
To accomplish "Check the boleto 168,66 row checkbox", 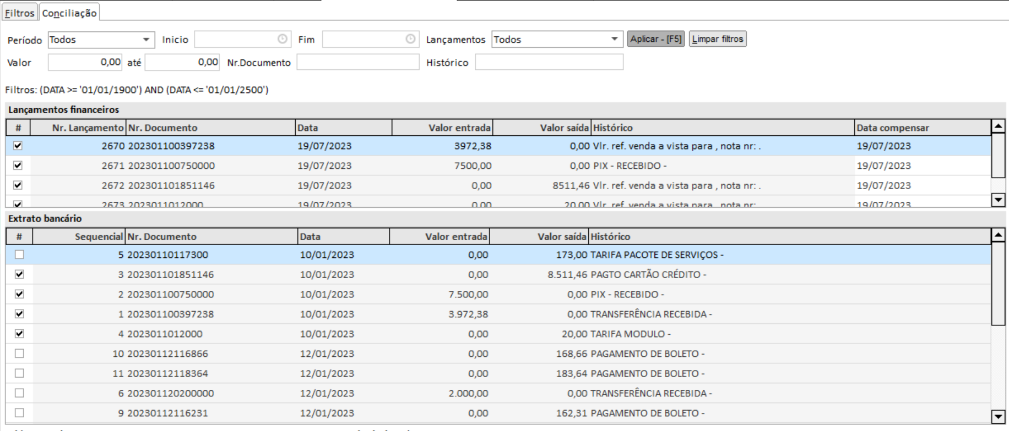I will coord(19,353).
